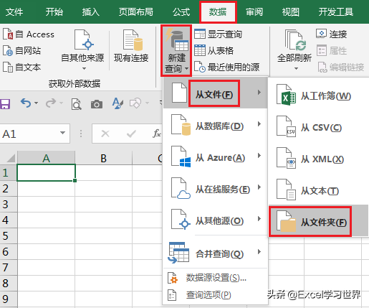Choose 从 CSV(C) from the submenu

pyautogui.click(x=319, y=127)
